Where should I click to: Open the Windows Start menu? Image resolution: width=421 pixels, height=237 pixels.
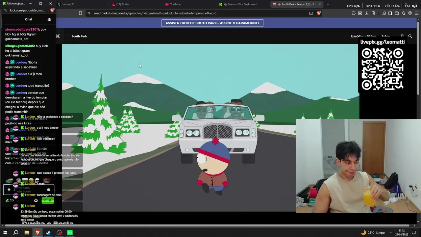pos(5,233)
